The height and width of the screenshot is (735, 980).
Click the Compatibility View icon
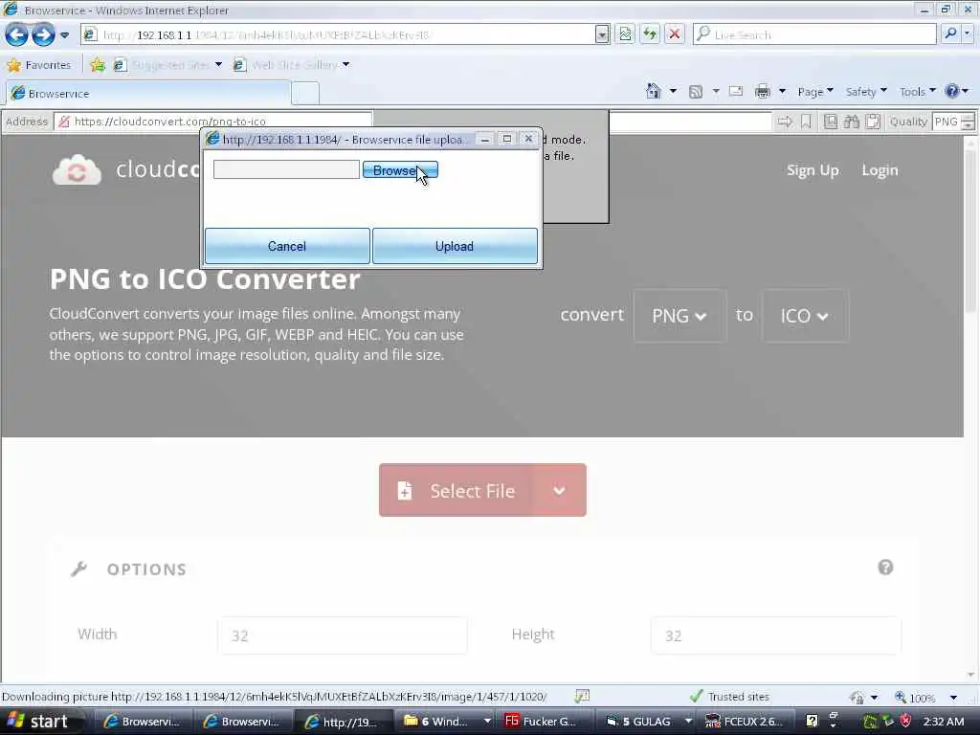pyautogui.click(x=625, y=34)
